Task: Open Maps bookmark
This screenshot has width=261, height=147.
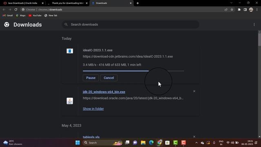Action: 21,16
